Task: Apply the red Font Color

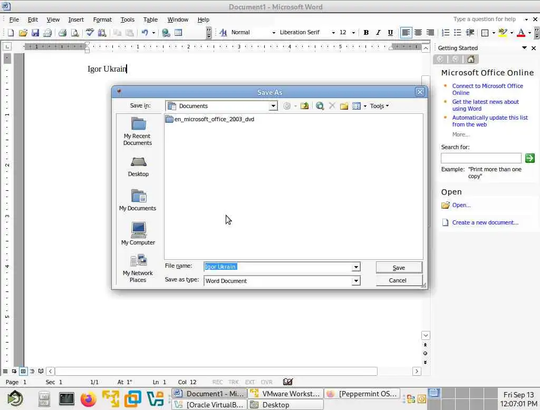Action: pos(521,33)
